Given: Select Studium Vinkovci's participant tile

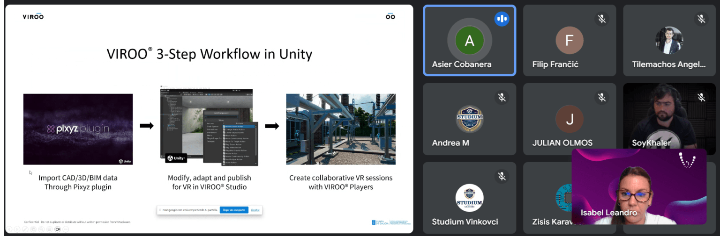Looking at the screenshot, I should (469, 198).
